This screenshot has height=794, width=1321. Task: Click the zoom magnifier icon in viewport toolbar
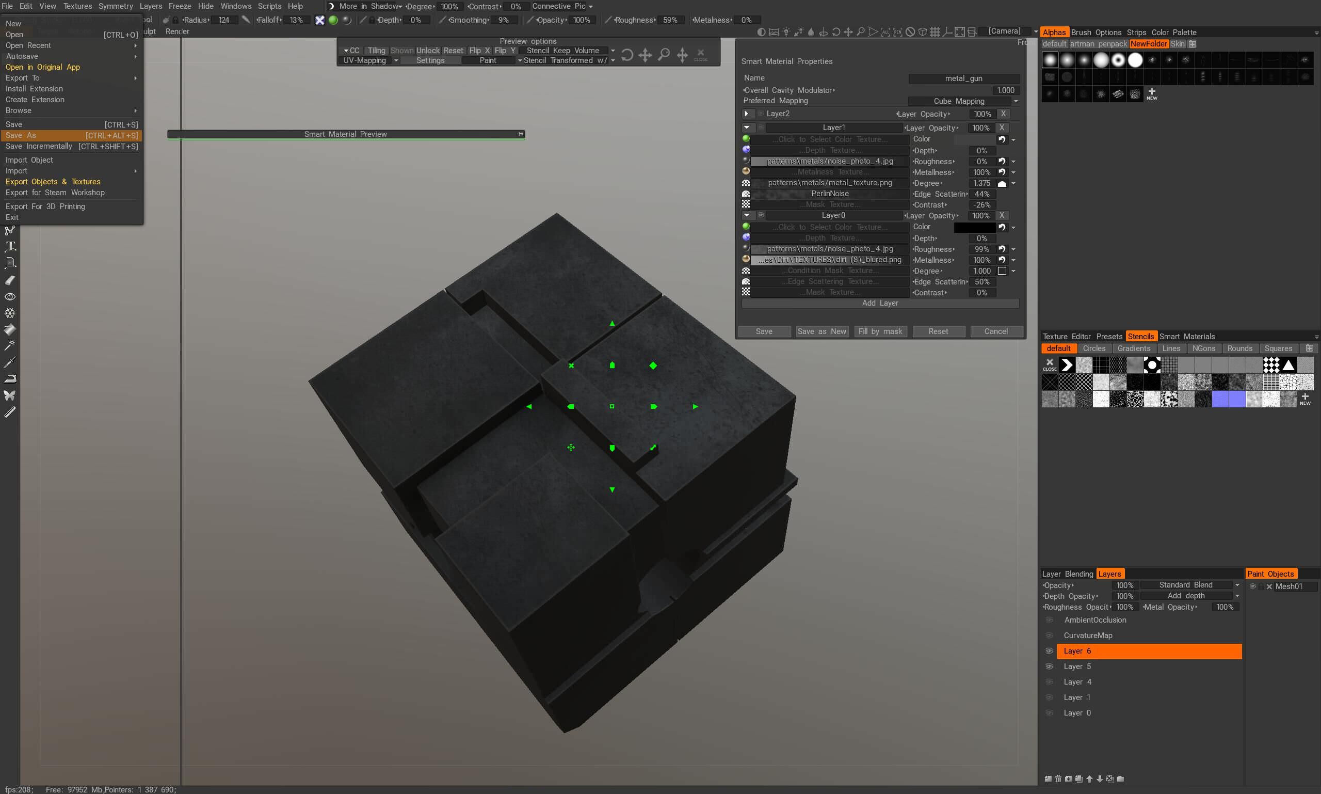(x=861, y=32)
